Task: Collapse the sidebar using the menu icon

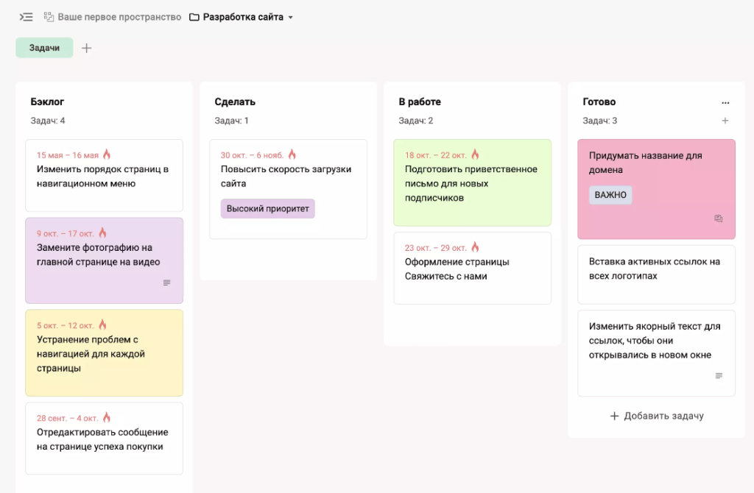Action: [x=26, y=17]
